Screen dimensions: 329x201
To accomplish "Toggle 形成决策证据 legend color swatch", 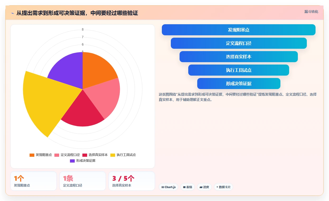I will click(x=72, y=161).
